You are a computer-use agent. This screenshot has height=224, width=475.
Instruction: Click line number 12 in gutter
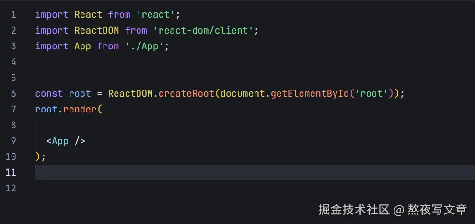coord(11,188)
